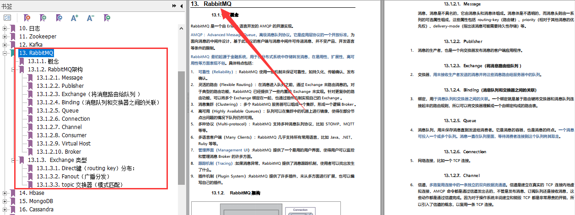
Task: Collapse the 13.1.2. RabbitMQ架构 node
Action: click(13, 70)
